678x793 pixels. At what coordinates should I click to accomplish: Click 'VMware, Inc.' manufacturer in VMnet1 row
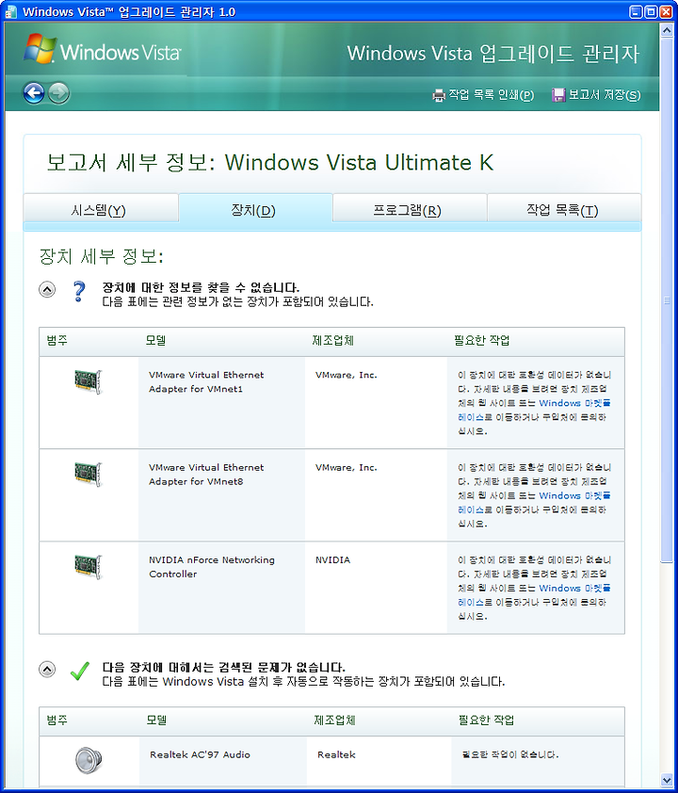tap(347, 375)
